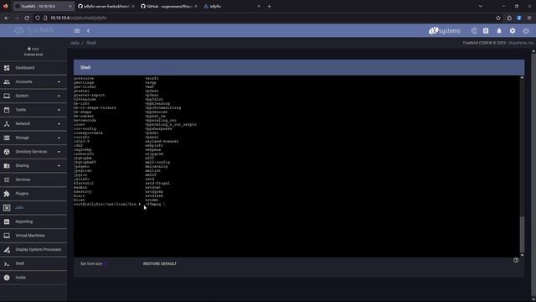Expand the Accounts menu arrow
Image resolution: width=536 pixels, height=302 pixels.
click(x=59, y=82)
